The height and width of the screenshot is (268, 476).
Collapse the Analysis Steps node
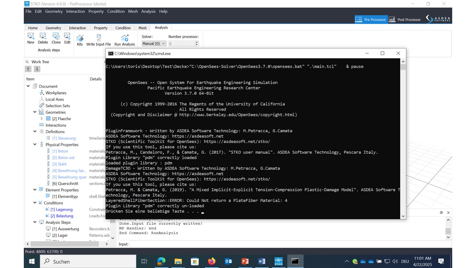pos(35,222)
